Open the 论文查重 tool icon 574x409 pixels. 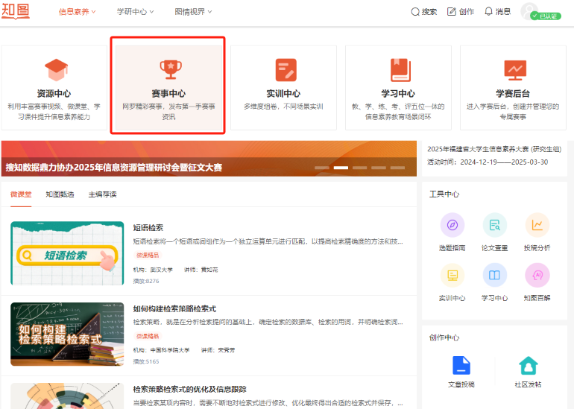click(494, 226)
